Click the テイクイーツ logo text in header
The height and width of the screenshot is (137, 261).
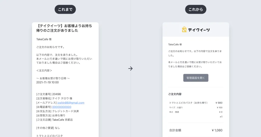click(x=199, y=30)
